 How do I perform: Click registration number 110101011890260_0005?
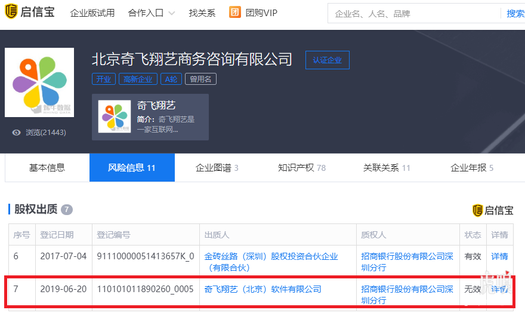click(x=146, y=289)
